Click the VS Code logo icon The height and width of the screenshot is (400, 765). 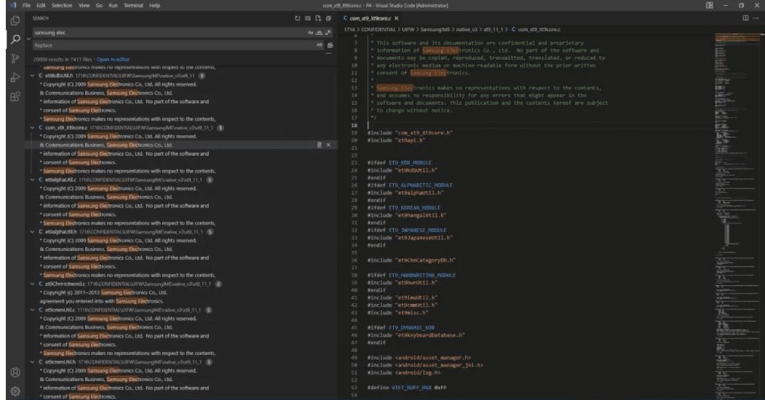pos(13,5)
